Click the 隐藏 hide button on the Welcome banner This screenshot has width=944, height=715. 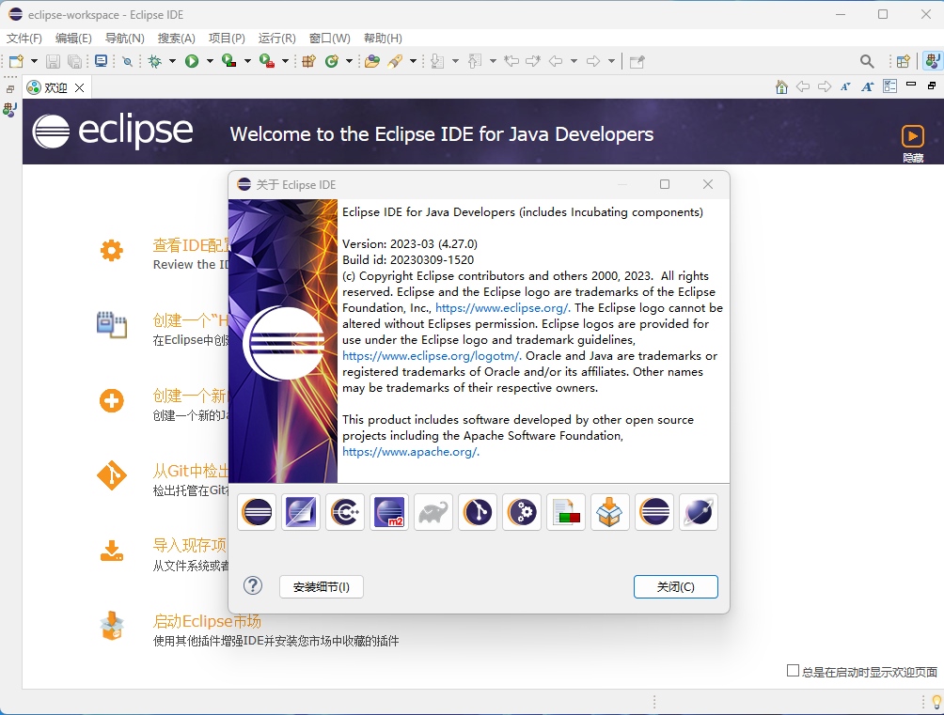913,143
